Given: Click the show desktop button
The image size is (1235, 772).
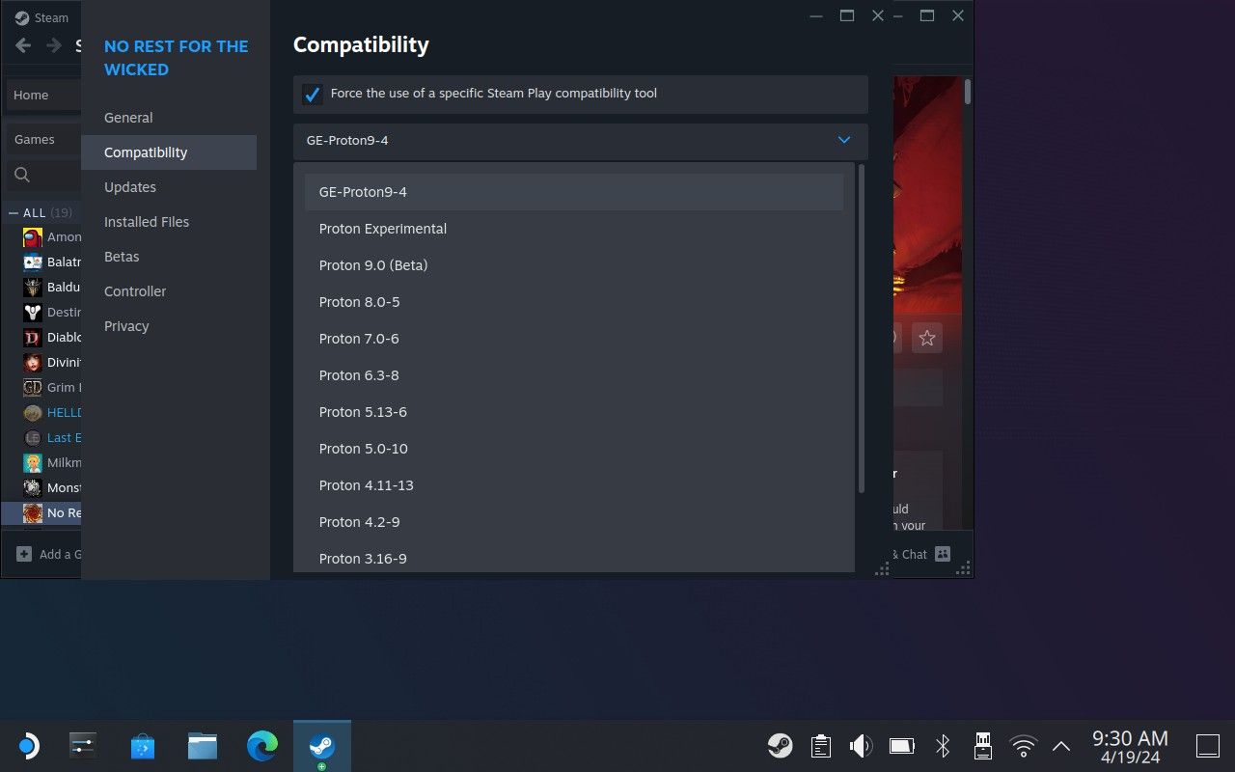Looking at the screenshot, I should click(1207, 746).
